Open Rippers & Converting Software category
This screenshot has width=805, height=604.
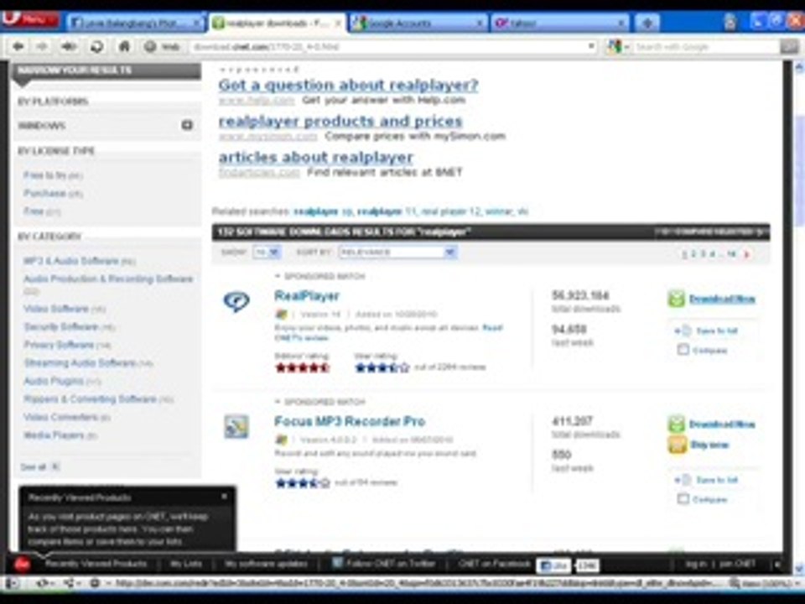pyautogui.click(x=98, y=398)
